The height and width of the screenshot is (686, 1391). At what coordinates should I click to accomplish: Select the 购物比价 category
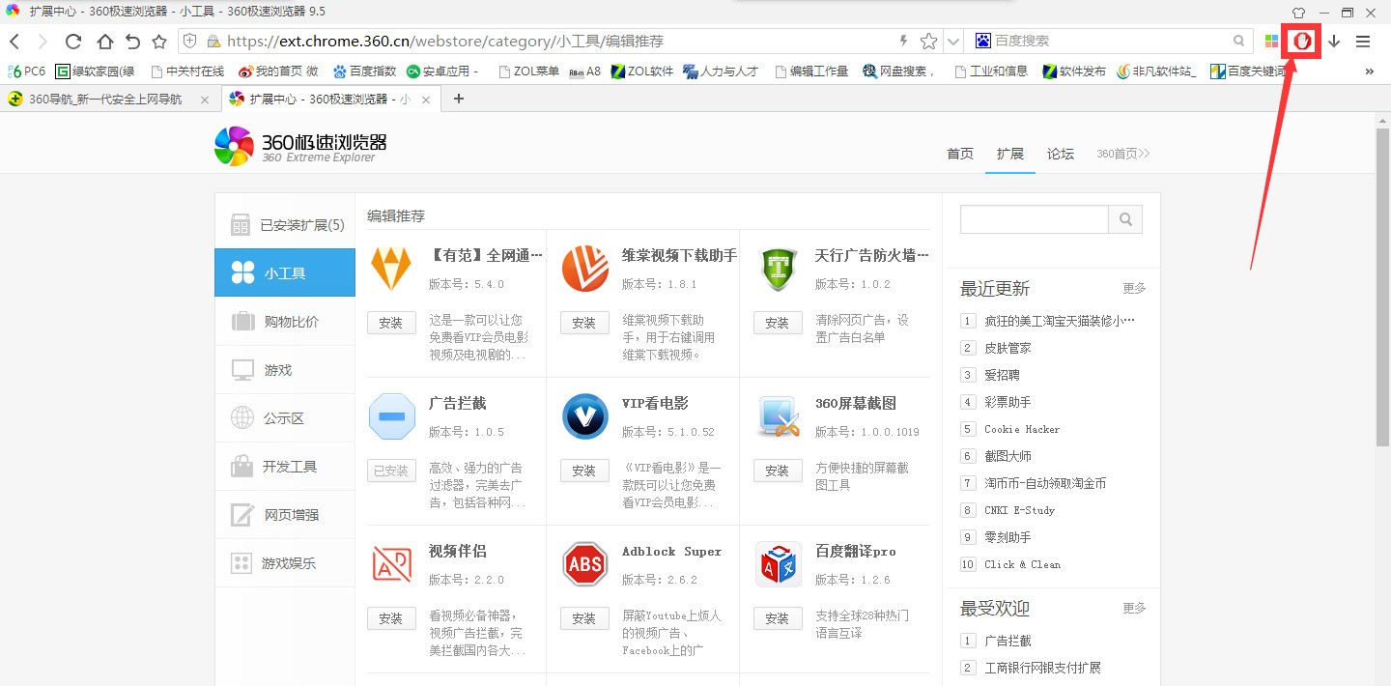click(285, 322)
